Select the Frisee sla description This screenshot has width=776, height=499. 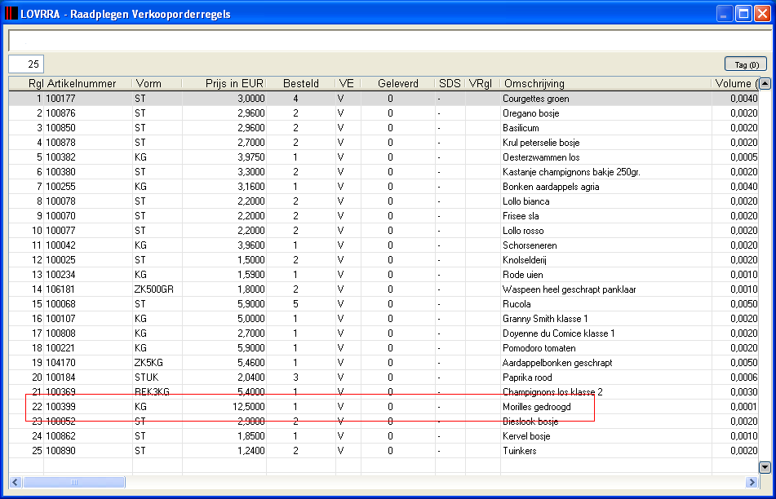[x=521, y=216]
